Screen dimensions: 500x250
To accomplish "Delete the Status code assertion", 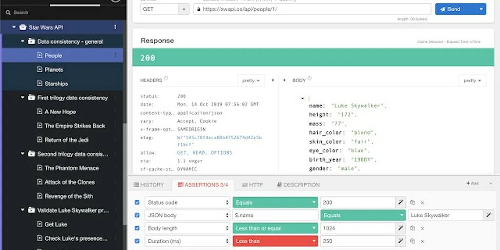I will click(422, 203).
